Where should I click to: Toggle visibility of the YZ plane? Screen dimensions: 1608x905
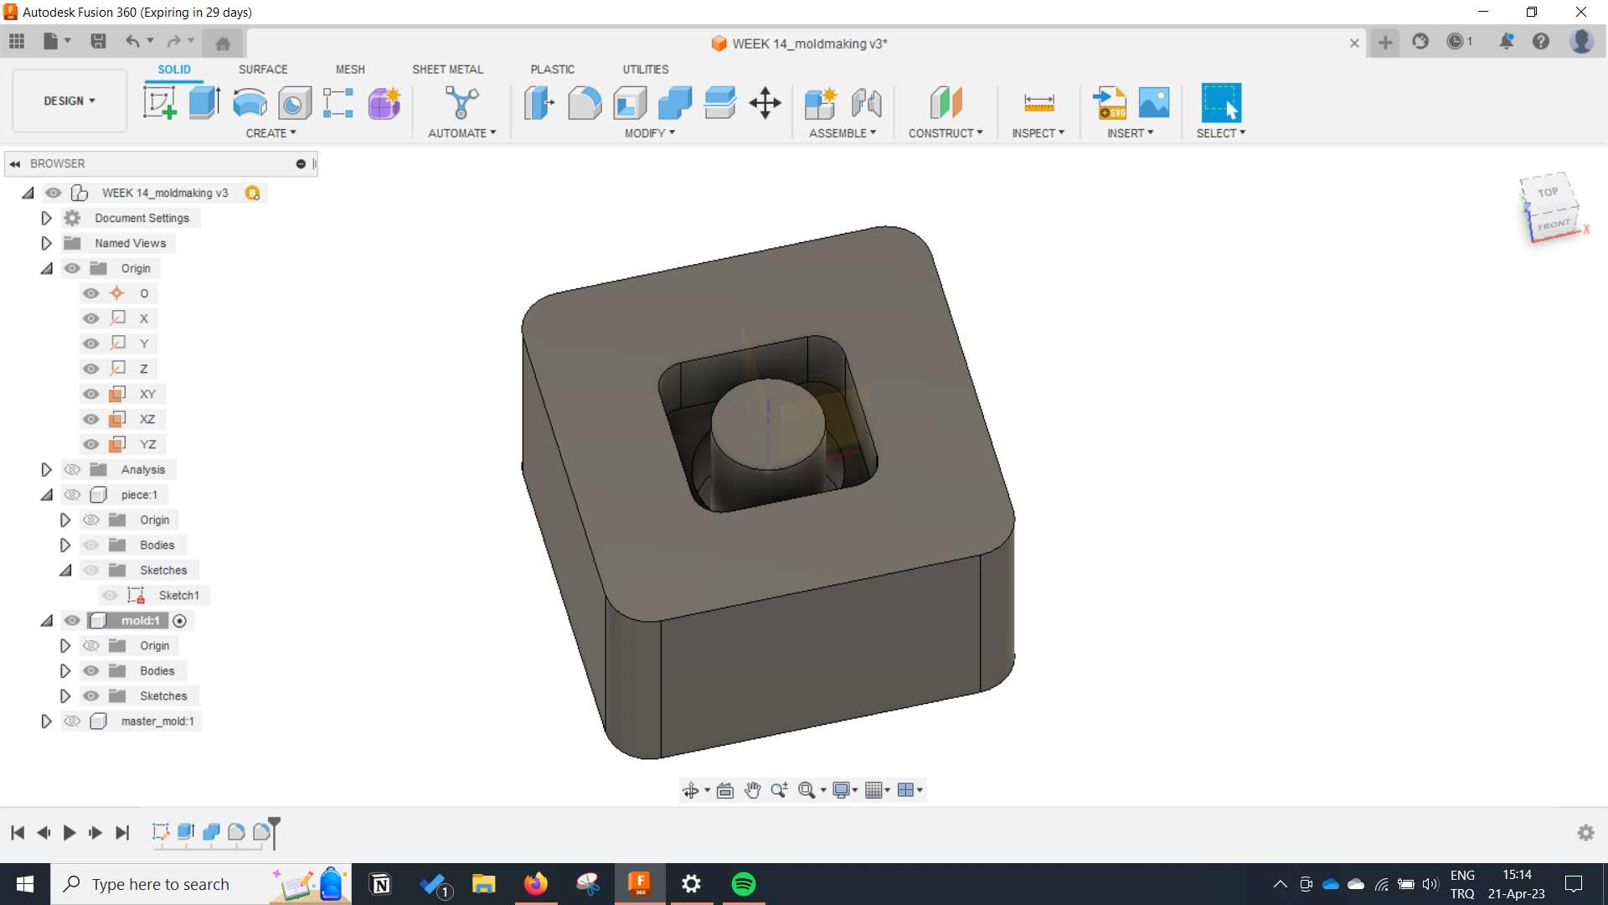(91, 444)
